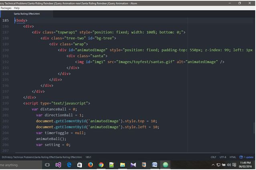Click the div class 'wrap' line

click(x=69, y=44)
